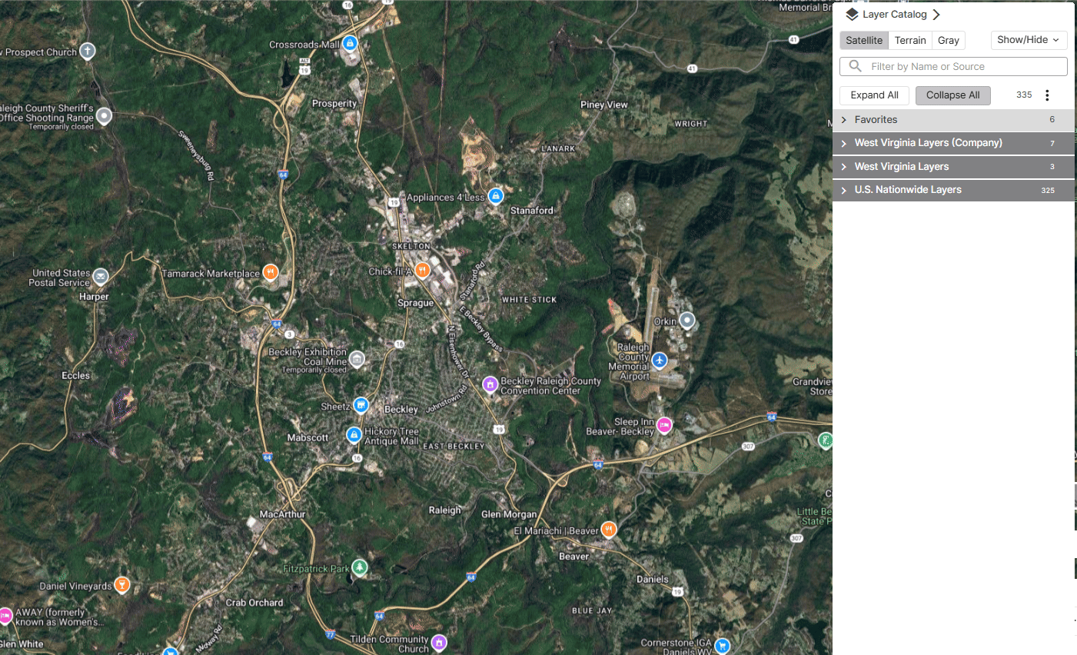Click the Expand All button
Viewport: 1077px width, 655px height.
pyautogui.click(x=874, y=95)
